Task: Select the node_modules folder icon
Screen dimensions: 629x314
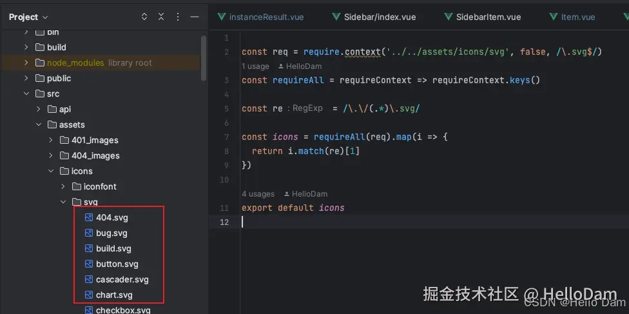Action: 39,63
